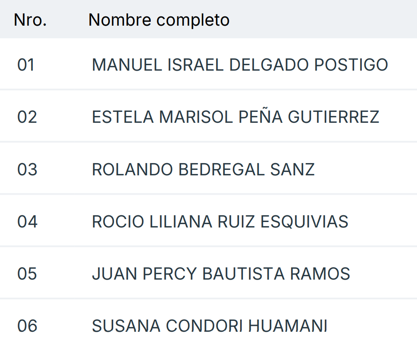Select row number 04 cell

27,222
